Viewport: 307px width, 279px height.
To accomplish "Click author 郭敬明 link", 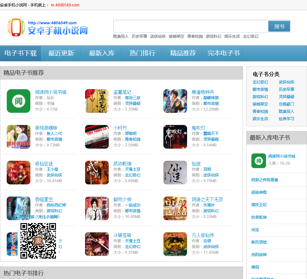I will click(130, 134).
